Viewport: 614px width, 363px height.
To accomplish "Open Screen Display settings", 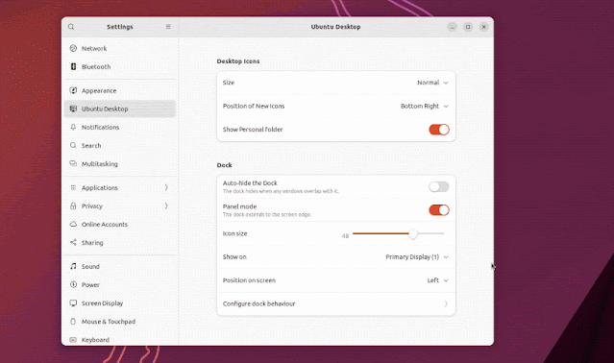I will point(120,302).
